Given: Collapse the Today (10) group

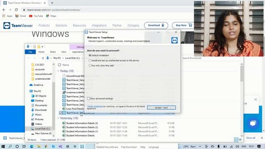Looking at the screenshot, I should 58,71.
